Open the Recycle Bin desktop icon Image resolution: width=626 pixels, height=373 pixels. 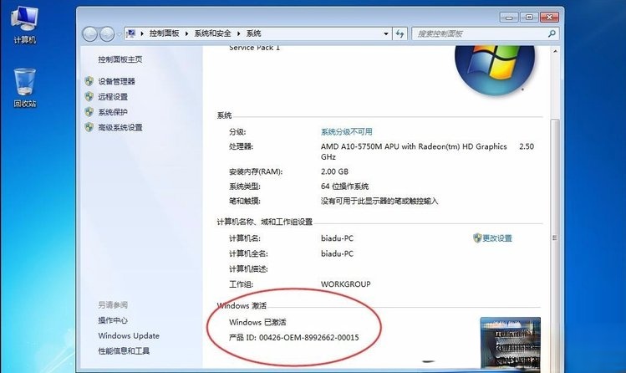point(25,88)
